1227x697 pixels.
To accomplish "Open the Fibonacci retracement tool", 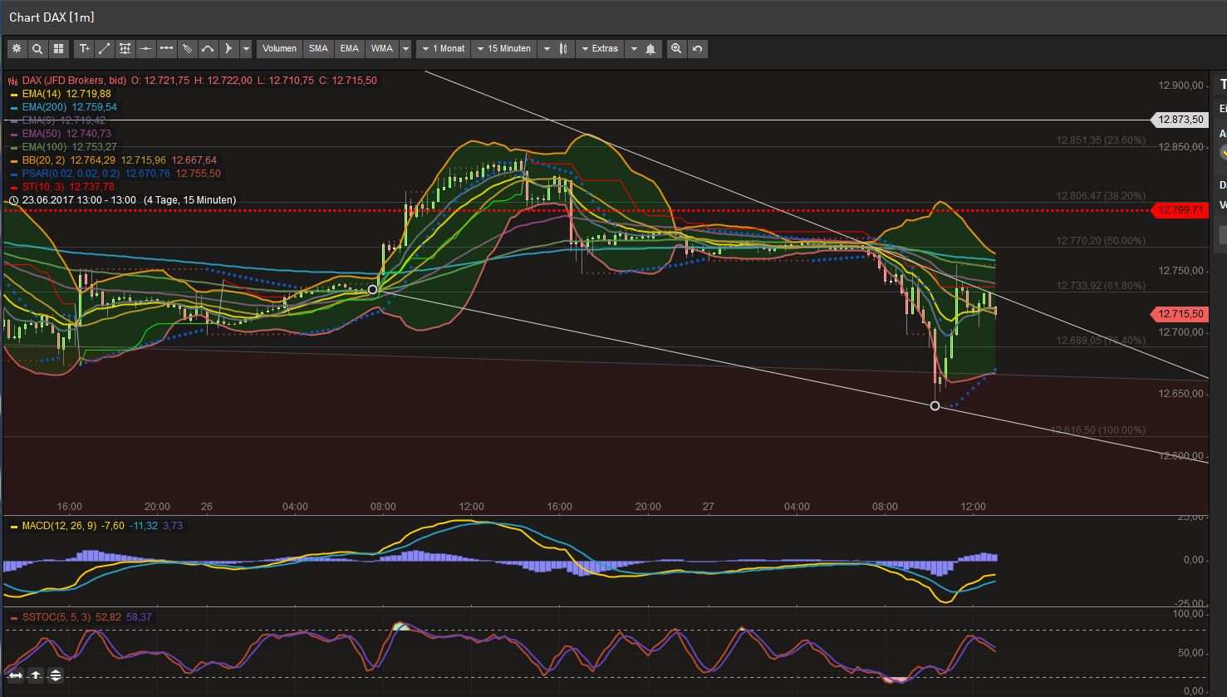I will click(125, 48).
